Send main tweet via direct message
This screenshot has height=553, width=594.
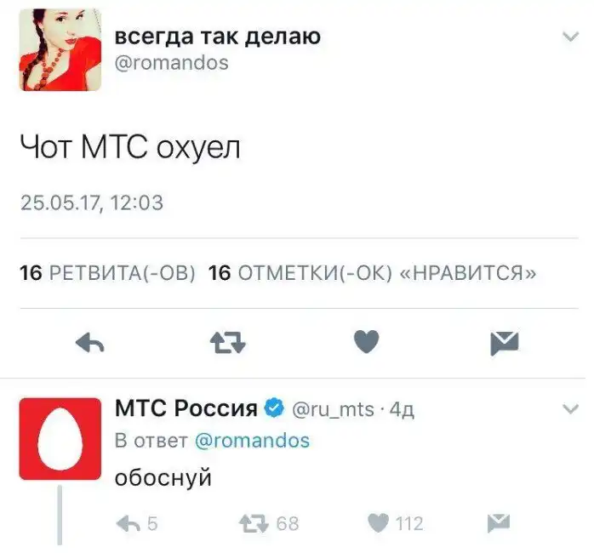coord(504,343)
